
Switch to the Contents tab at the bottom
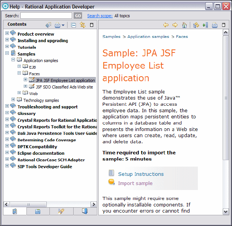click(15, 211)
